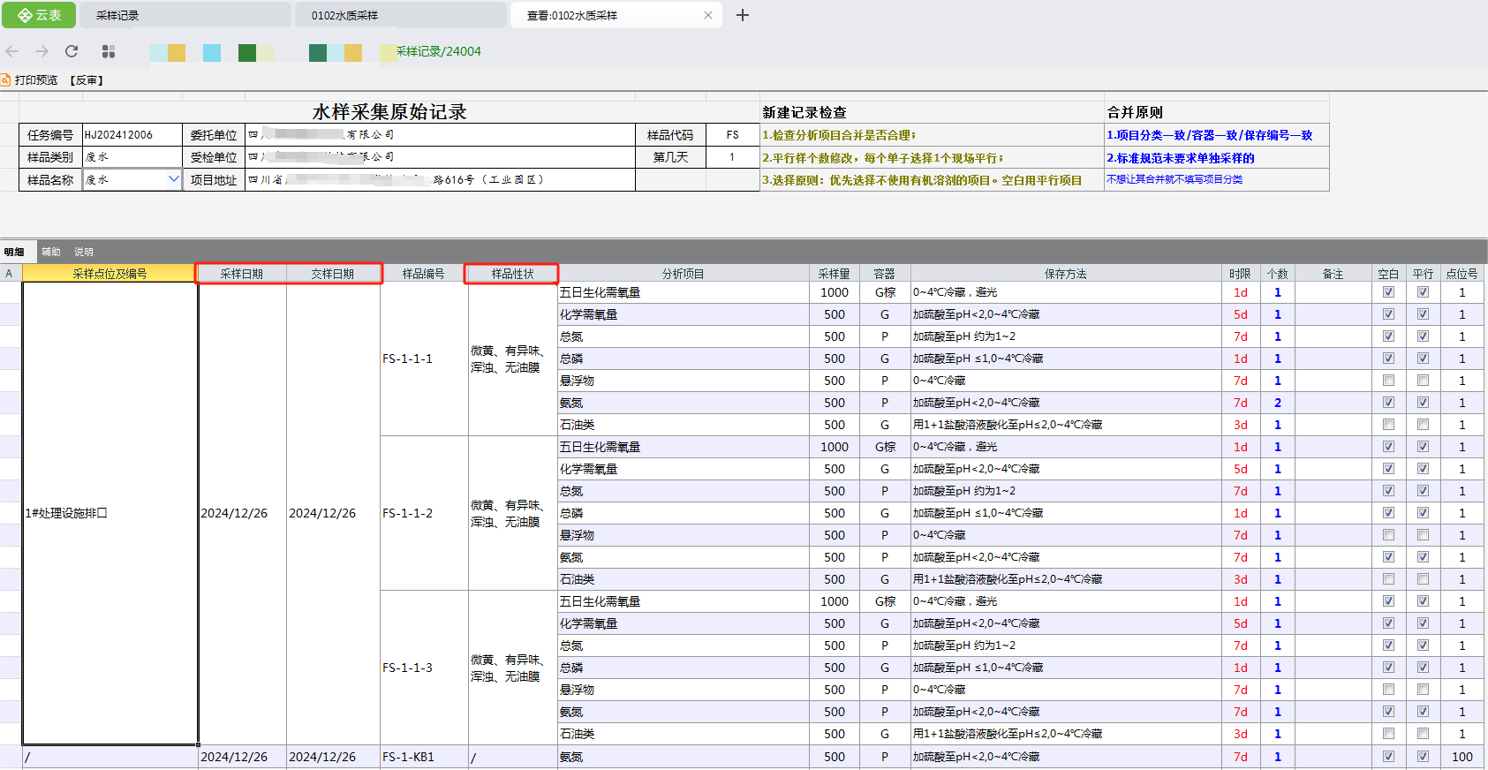
Task: Toggle 空白 checkbox in the FS-1-KB1 row
Action: (1388, 757)
